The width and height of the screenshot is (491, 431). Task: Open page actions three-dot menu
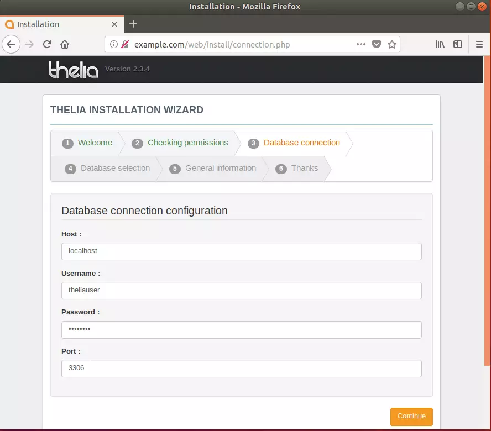click(361, 44)
